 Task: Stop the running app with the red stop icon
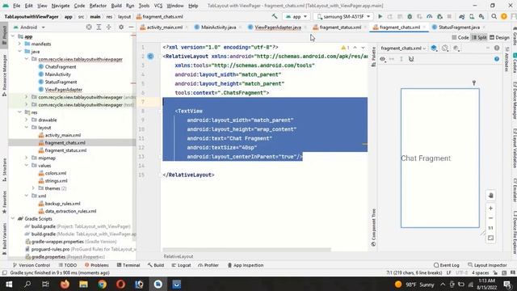coord(449,16)
